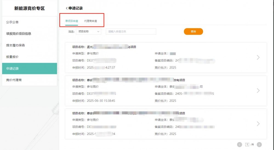Open the first record via its right chevron
Viewport: 274px width, 150px height.
[258, 57]
